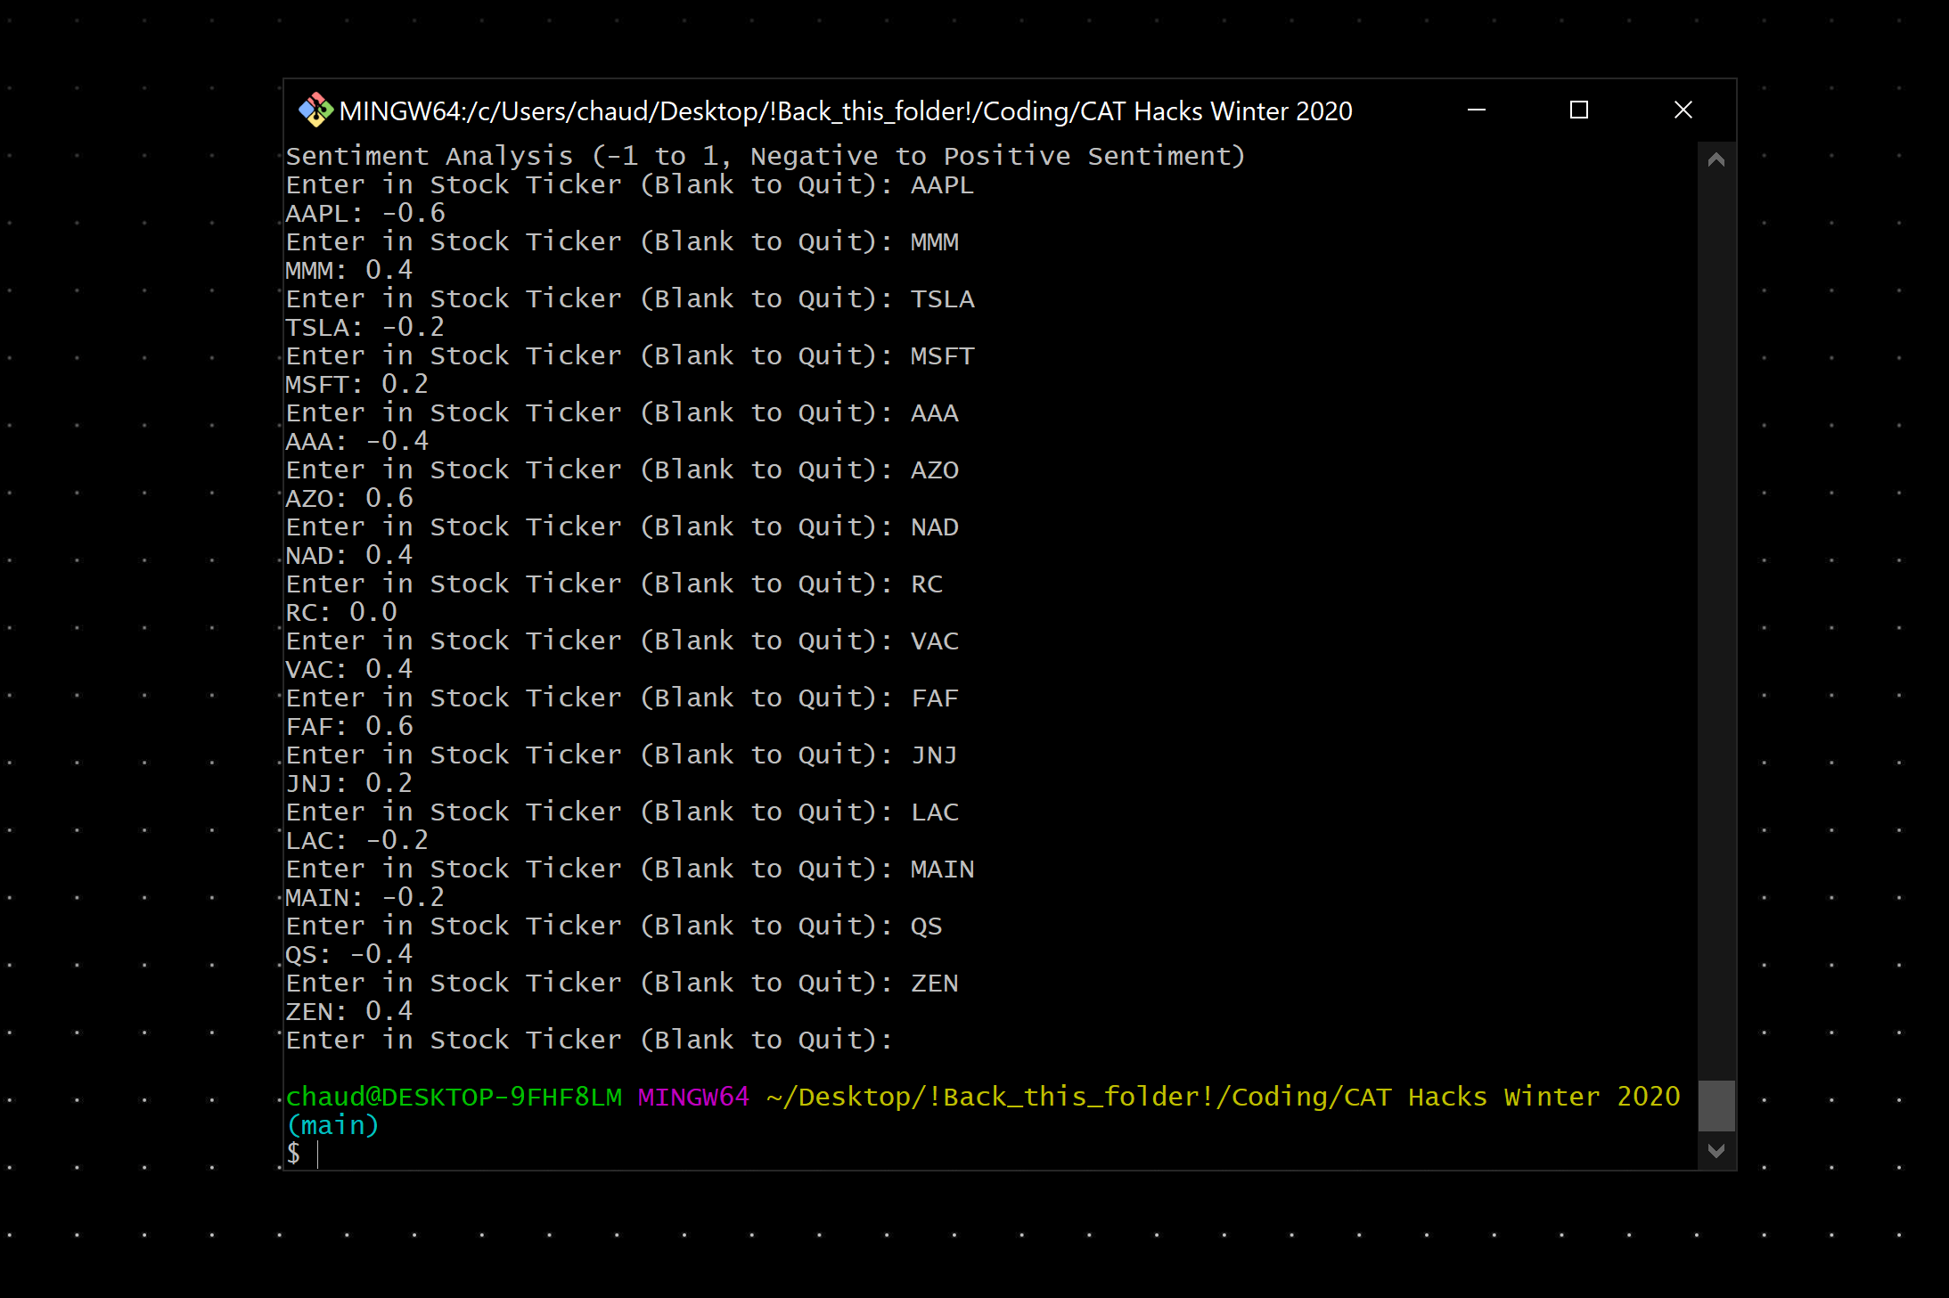Click the TSLA ticker entry text
This screenshot has height=1298, width=1949.
942,299
